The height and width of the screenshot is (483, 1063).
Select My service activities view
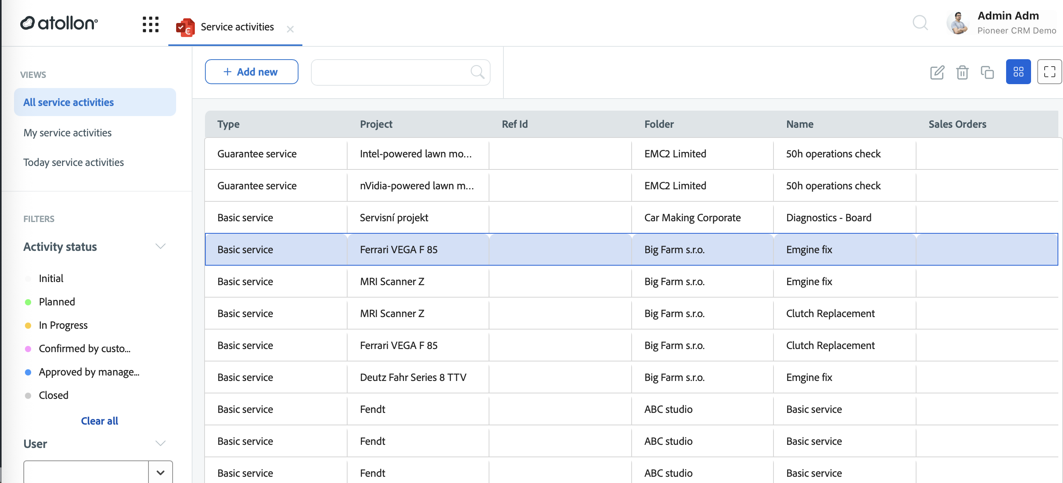point(67,133)
